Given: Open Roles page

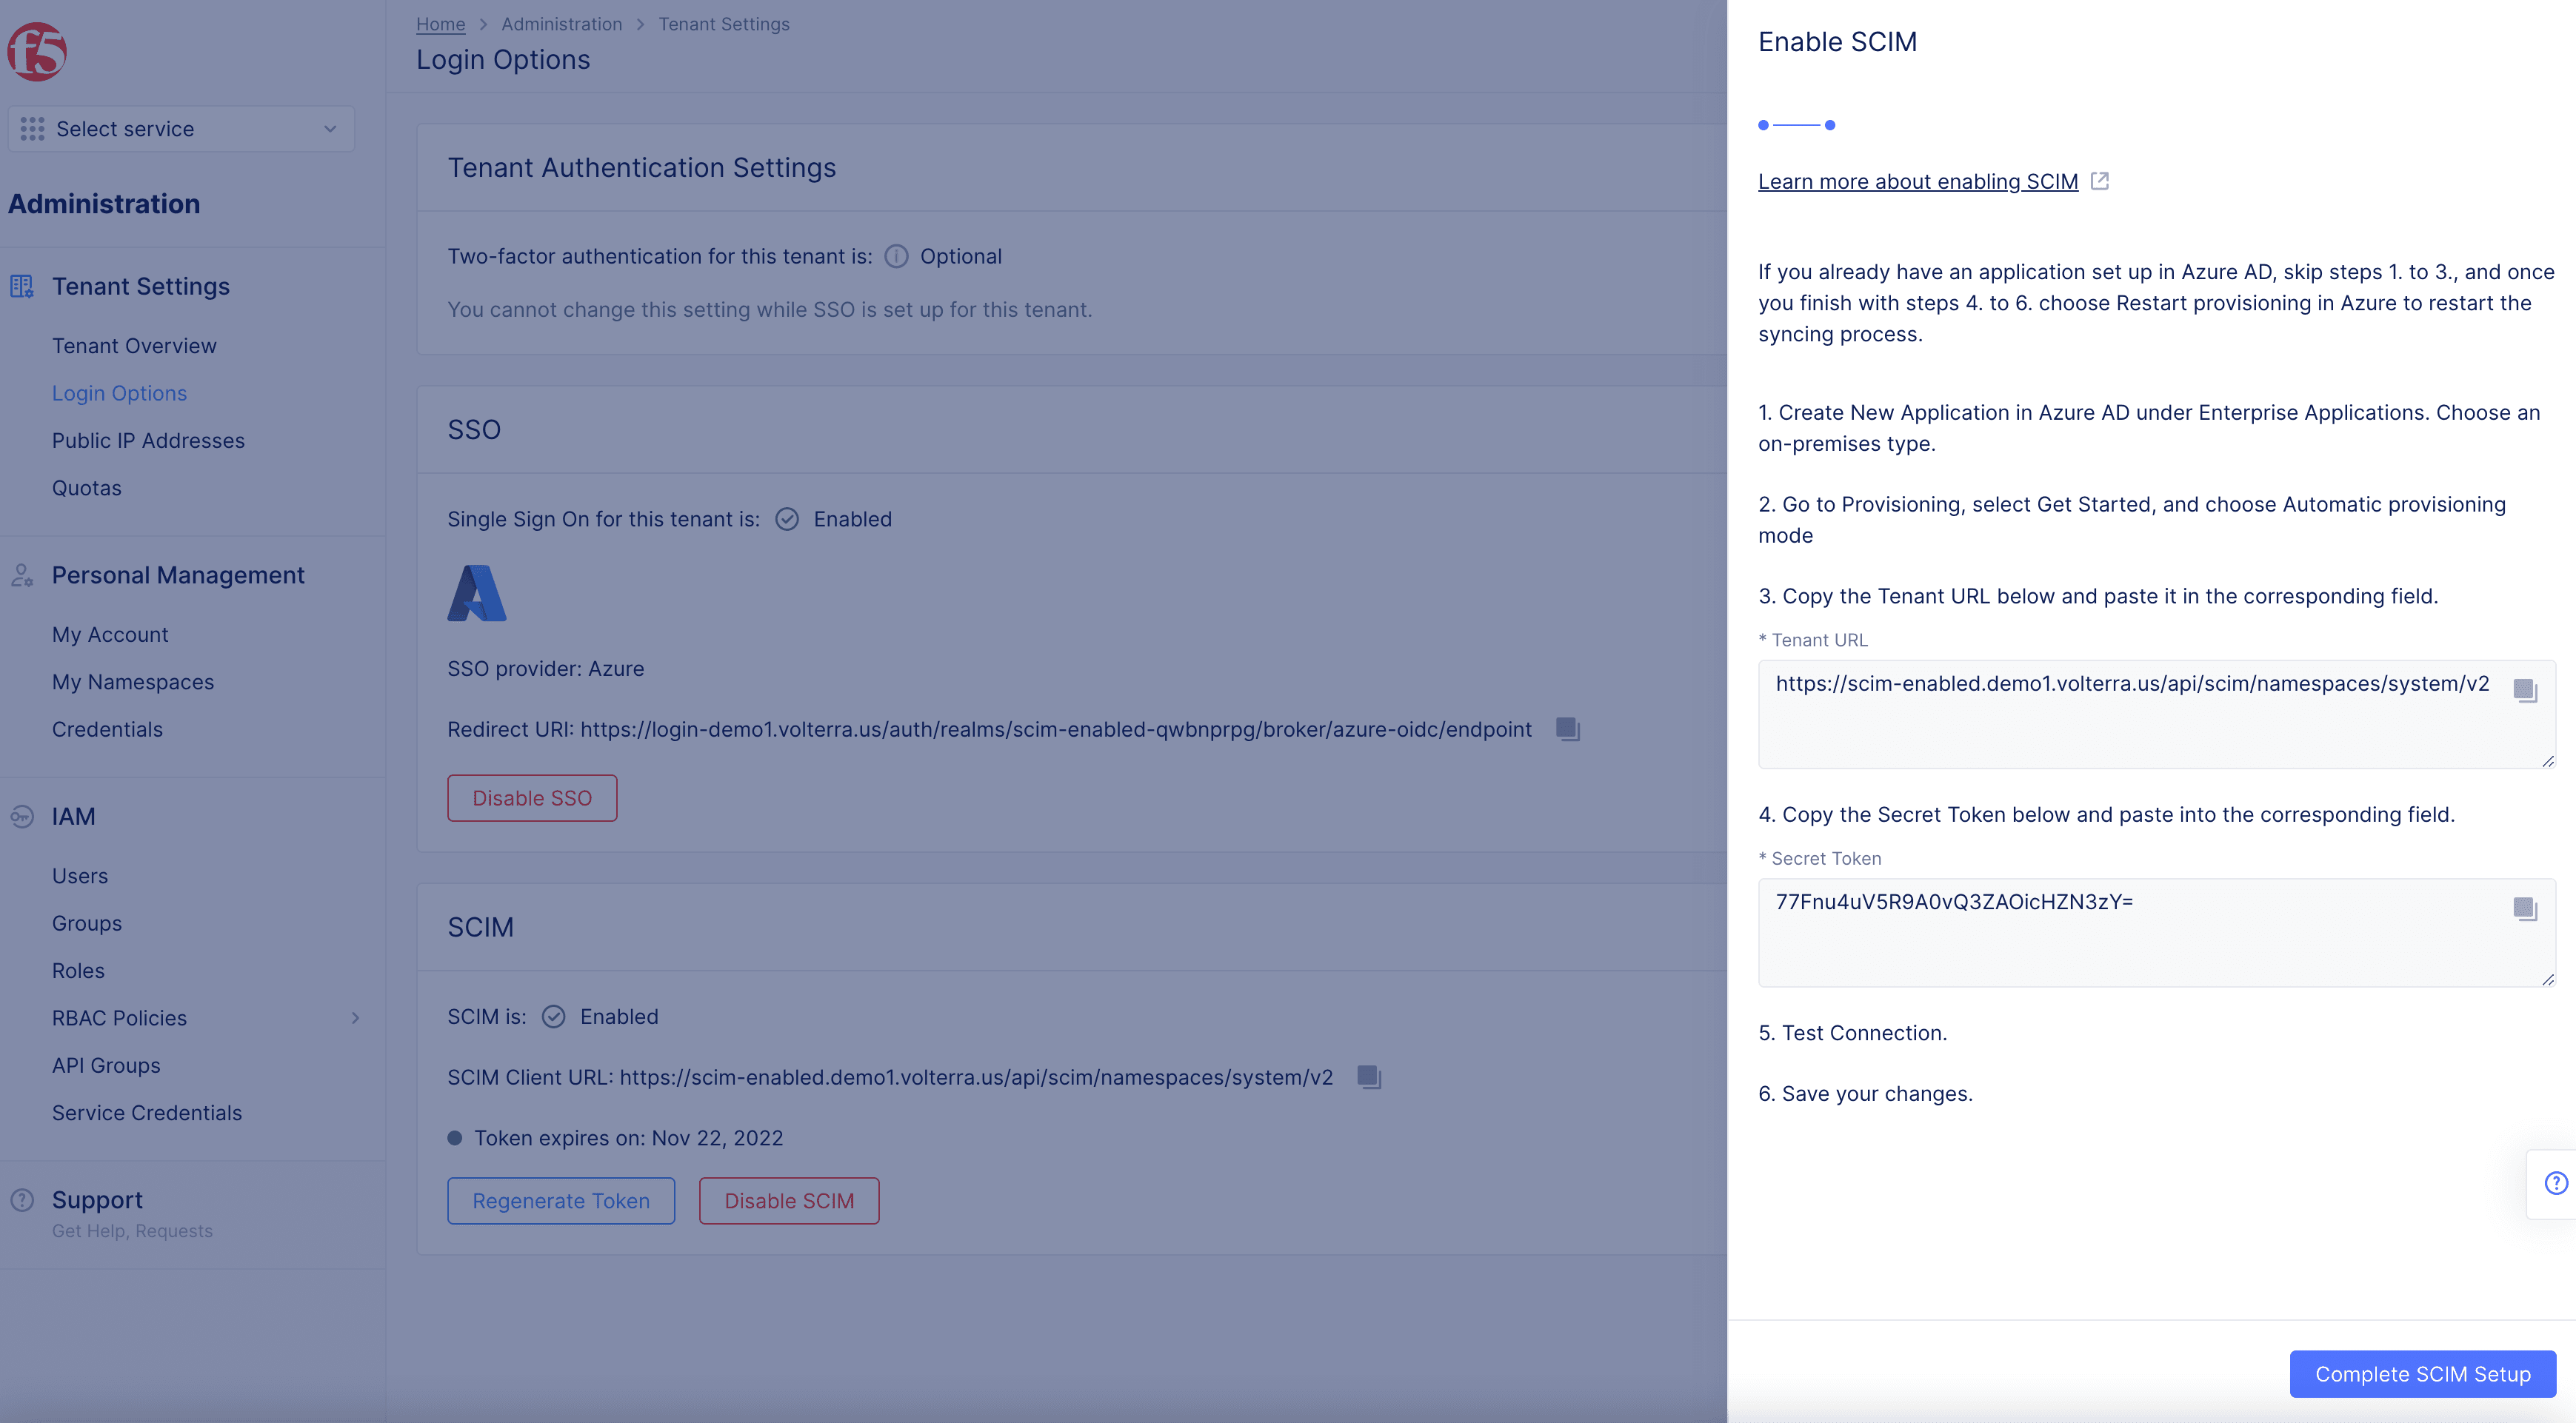Looking at the screenshot, I should (x=78, y=971).
